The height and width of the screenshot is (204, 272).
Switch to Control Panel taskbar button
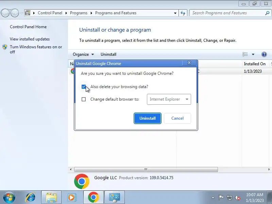coord(115,197)
